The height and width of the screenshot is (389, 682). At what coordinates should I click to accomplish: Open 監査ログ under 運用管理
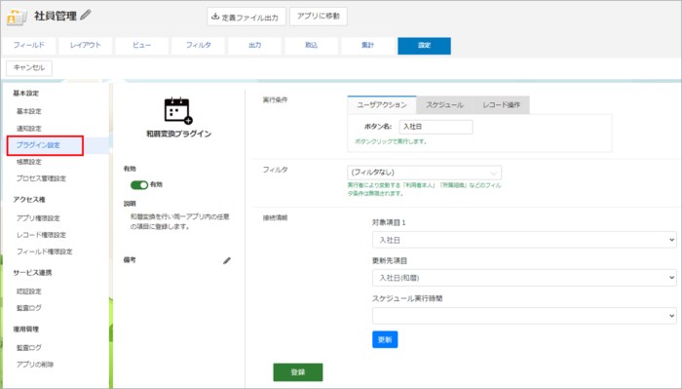29,348
